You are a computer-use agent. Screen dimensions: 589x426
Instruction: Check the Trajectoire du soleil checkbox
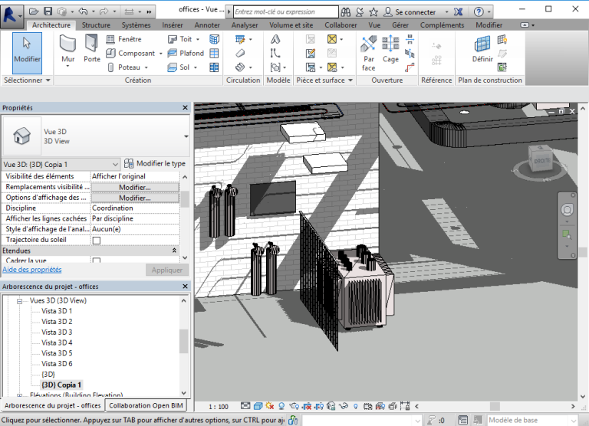point(97,241)
